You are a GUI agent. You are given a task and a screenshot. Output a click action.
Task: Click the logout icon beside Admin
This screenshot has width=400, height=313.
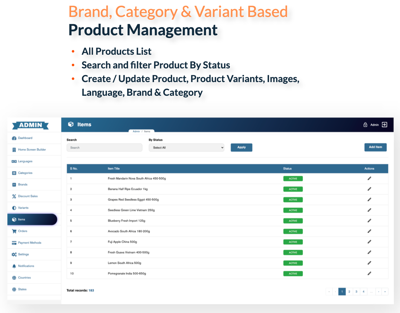coord(384,125)
